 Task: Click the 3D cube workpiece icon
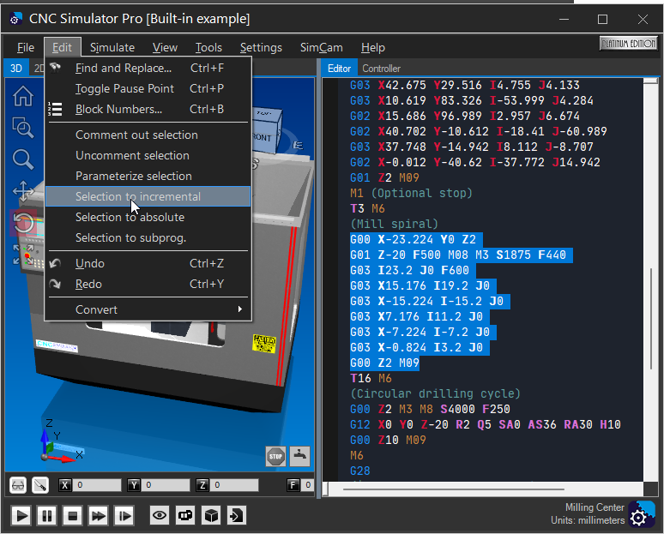click(211, 515)
